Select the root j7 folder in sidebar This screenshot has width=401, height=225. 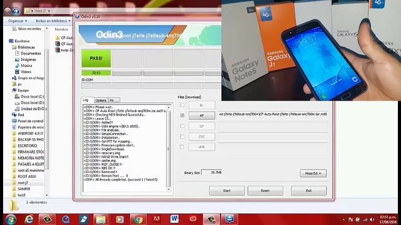[23, 182]
